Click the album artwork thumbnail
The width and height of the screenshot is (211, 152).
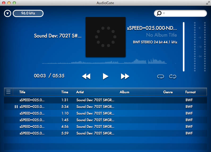tap(105, 37)
